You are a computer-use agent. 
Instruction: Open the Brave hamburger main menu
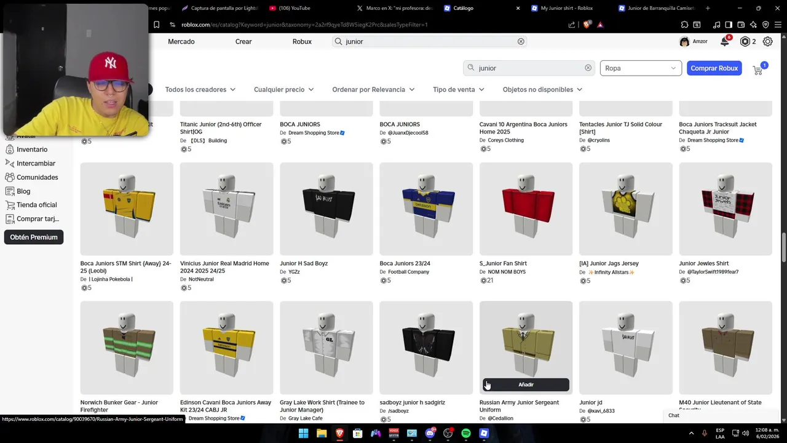pos(778,25)
